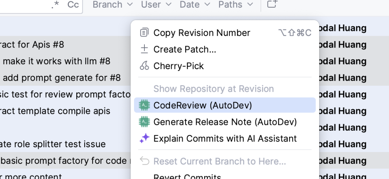Toggle regex search option
The width and height of the screenshot is (389, 179).
pyautogui.click(x=55, y=5)
